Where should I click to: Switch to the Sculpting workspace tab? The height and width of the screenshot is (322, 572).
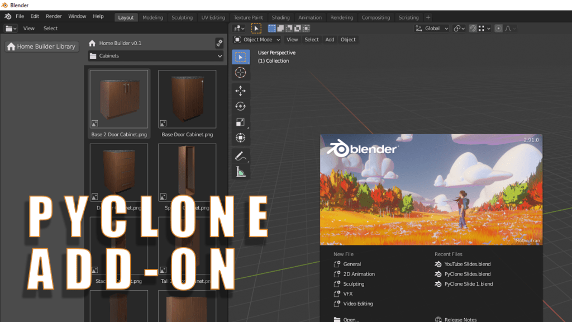[182, 17]
